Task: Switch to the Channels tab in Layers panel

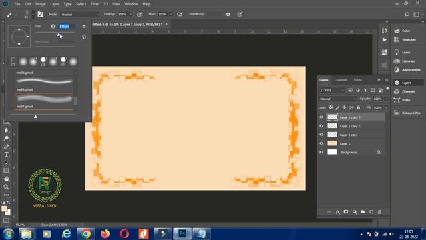Action: pyautogui.click(x=341, y=80)
